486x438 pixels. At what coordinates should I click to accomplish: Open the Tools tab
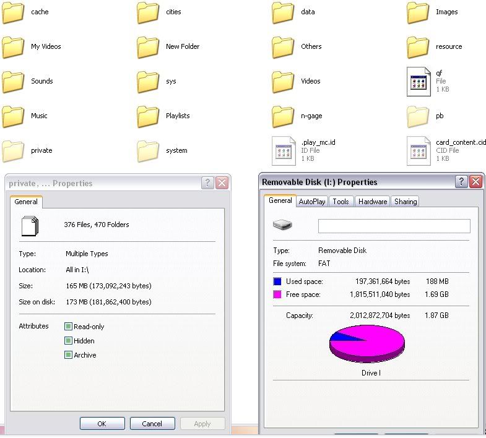point(341,202)
